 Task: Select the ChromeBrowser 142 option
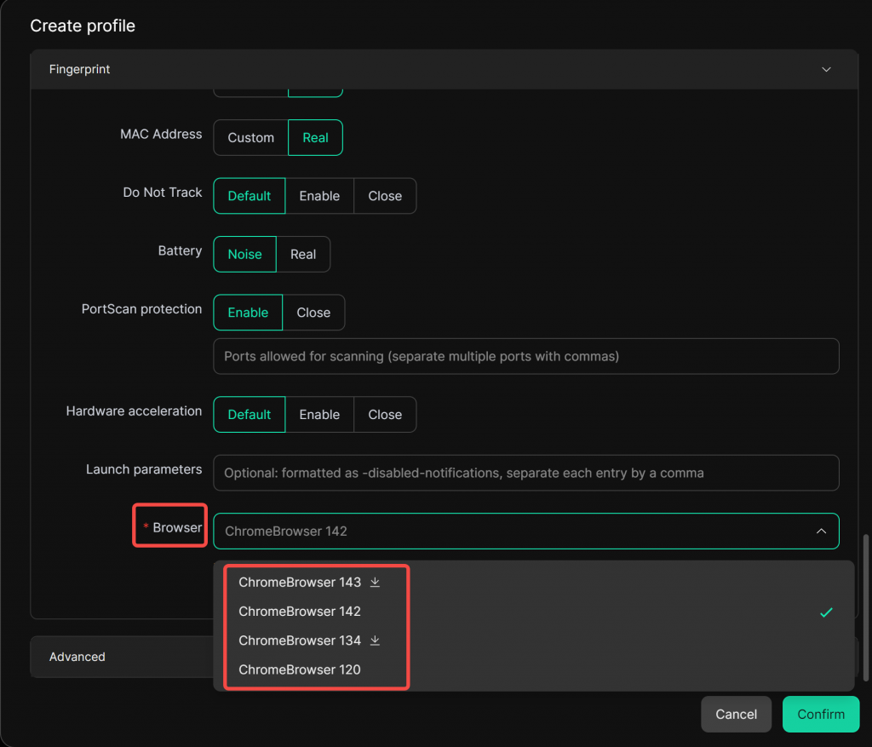[300, 612]
